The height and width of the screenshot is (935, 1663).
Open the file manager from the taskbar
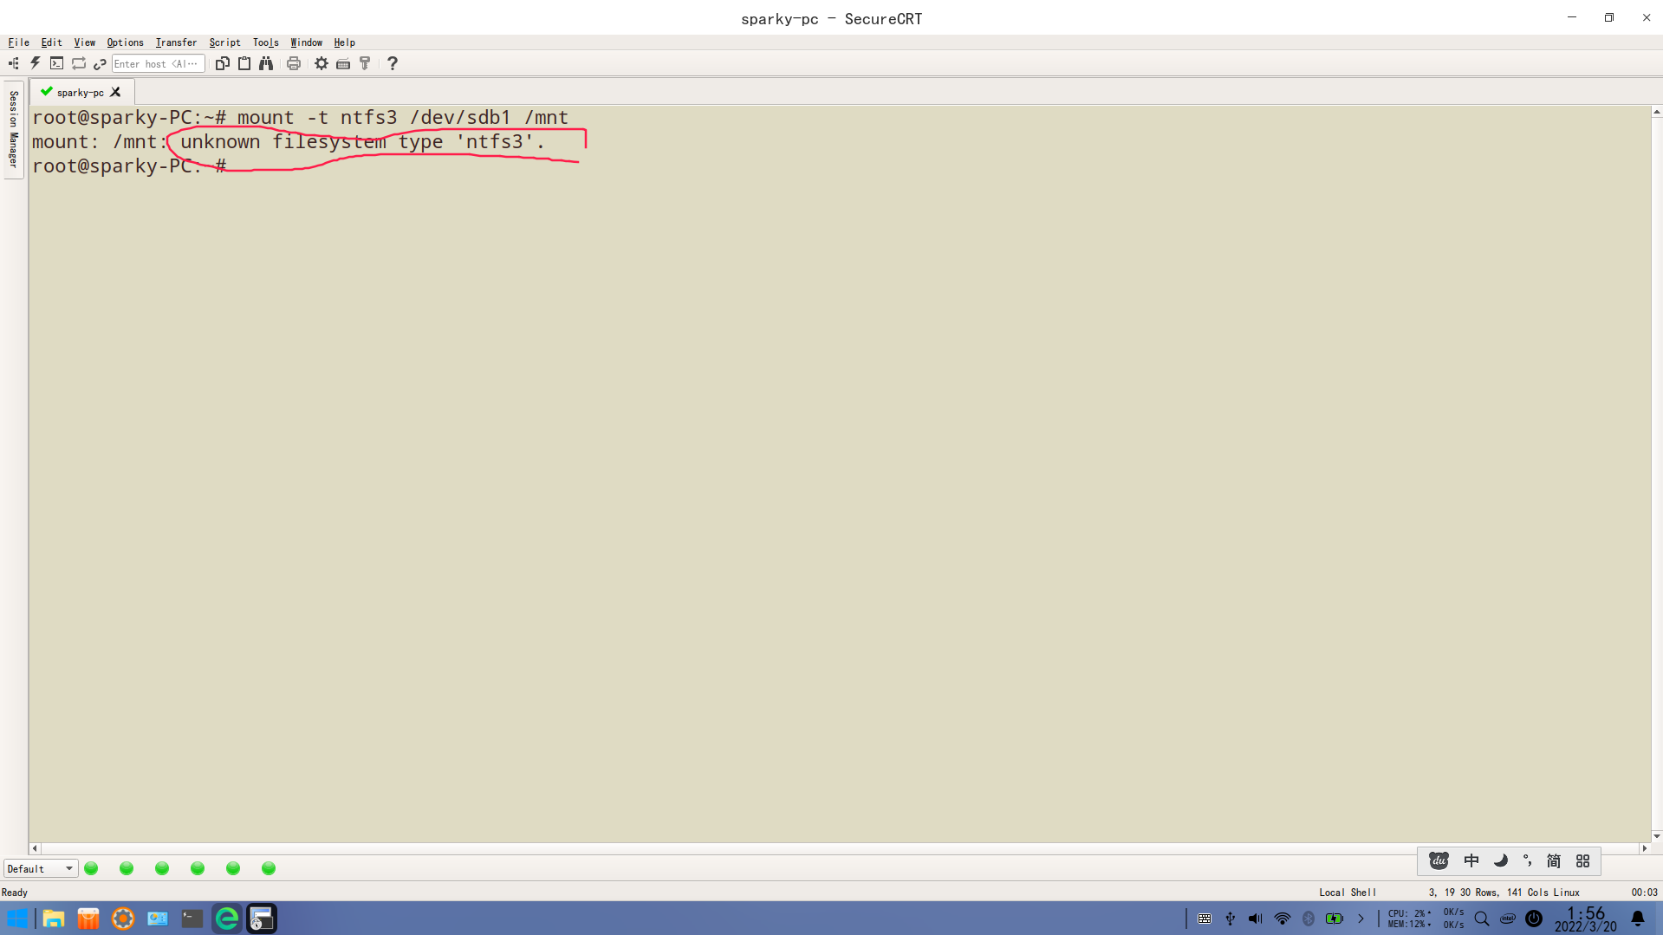tap(54, 919)
